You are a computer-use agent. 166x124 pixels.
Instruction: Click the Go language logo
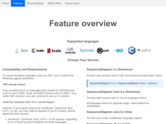(x=118, y=51)
